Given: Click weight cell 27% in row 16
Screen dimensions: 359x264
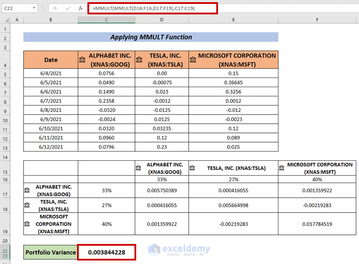Looking at the screenshot, I should click(x=233, y=179).
